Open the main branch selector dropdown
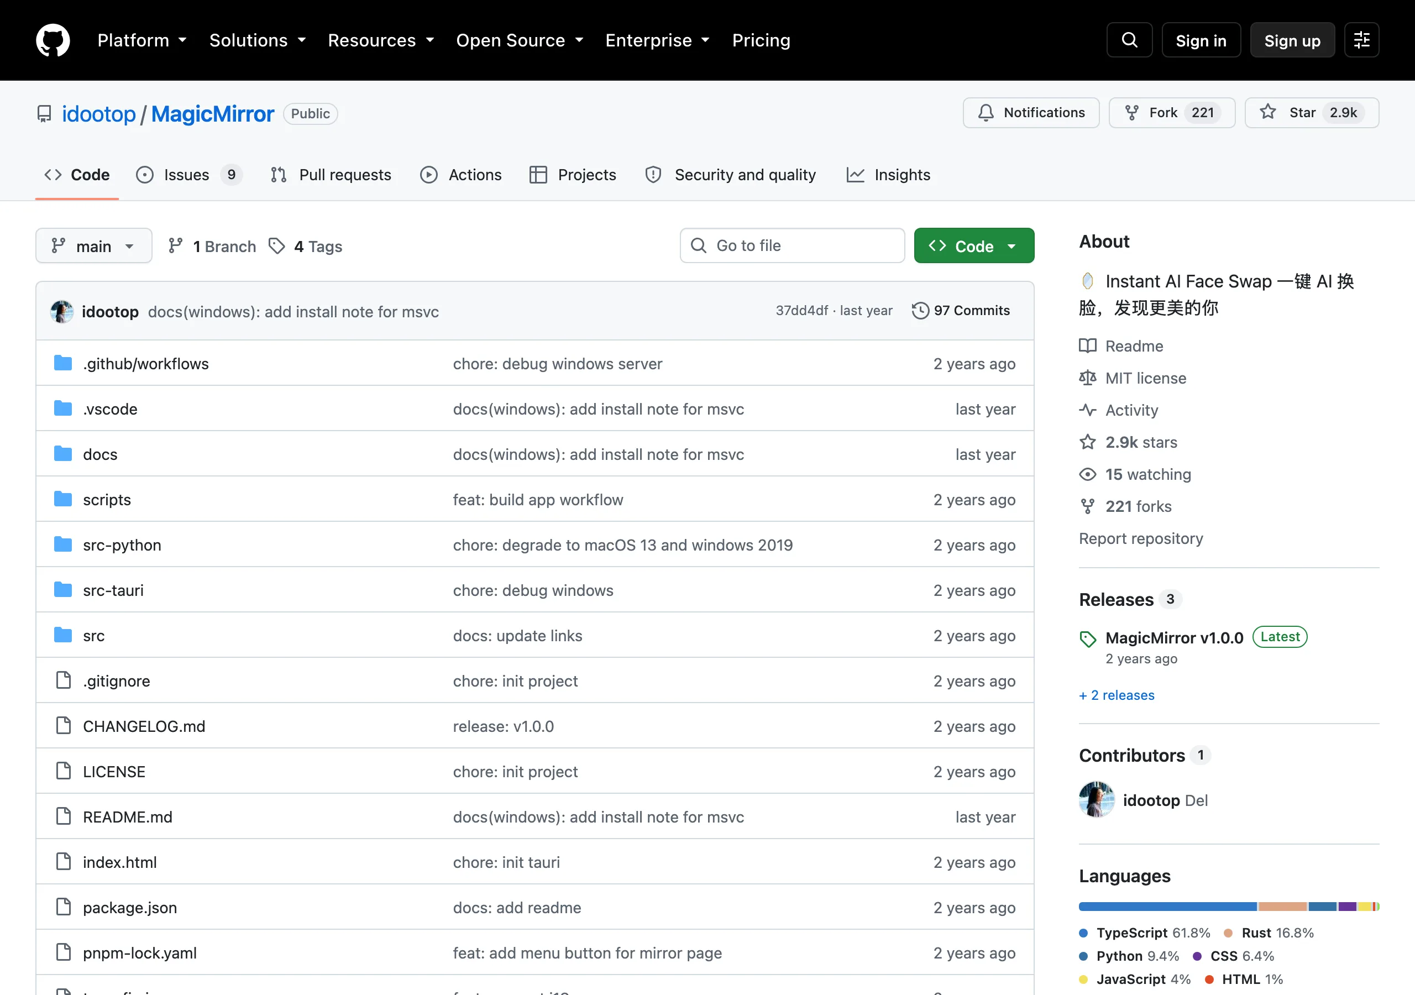1415x995 pixels. click(x=93, y=246)
